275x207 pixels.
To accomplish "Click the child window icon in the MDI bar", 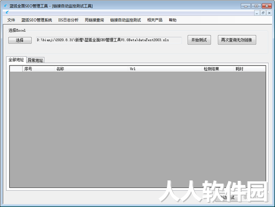I will [7, 12].
